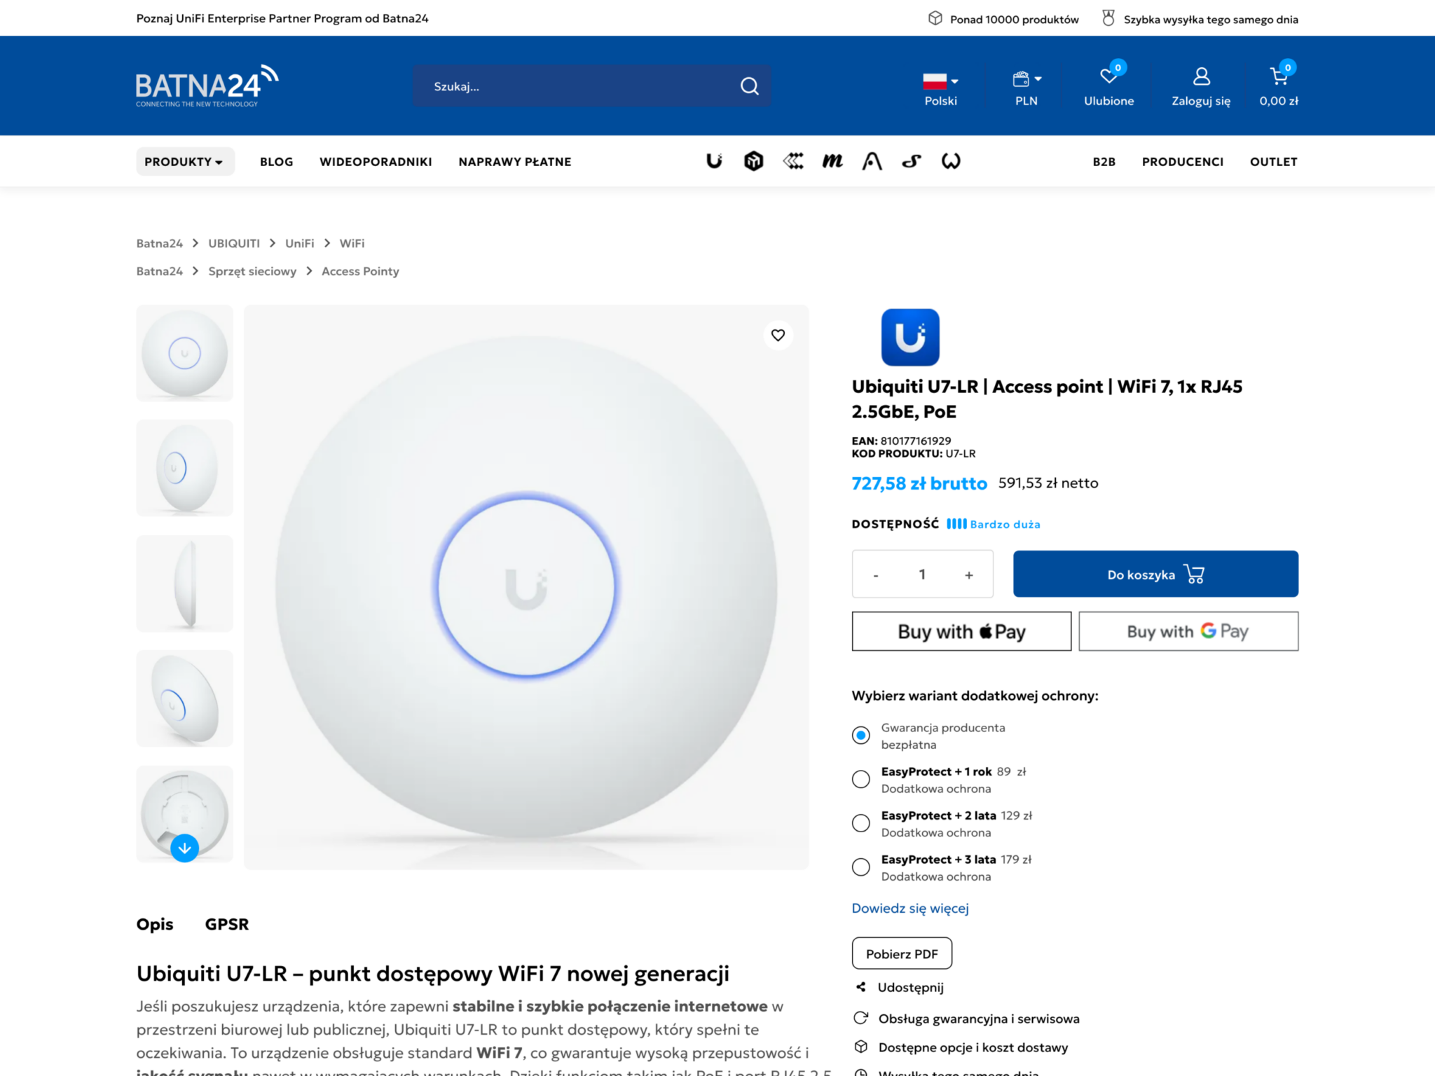Open the Ubiquiti brand logo icon in the navbar
This screenshot has width=1435, height=1076.
(714, 161)
